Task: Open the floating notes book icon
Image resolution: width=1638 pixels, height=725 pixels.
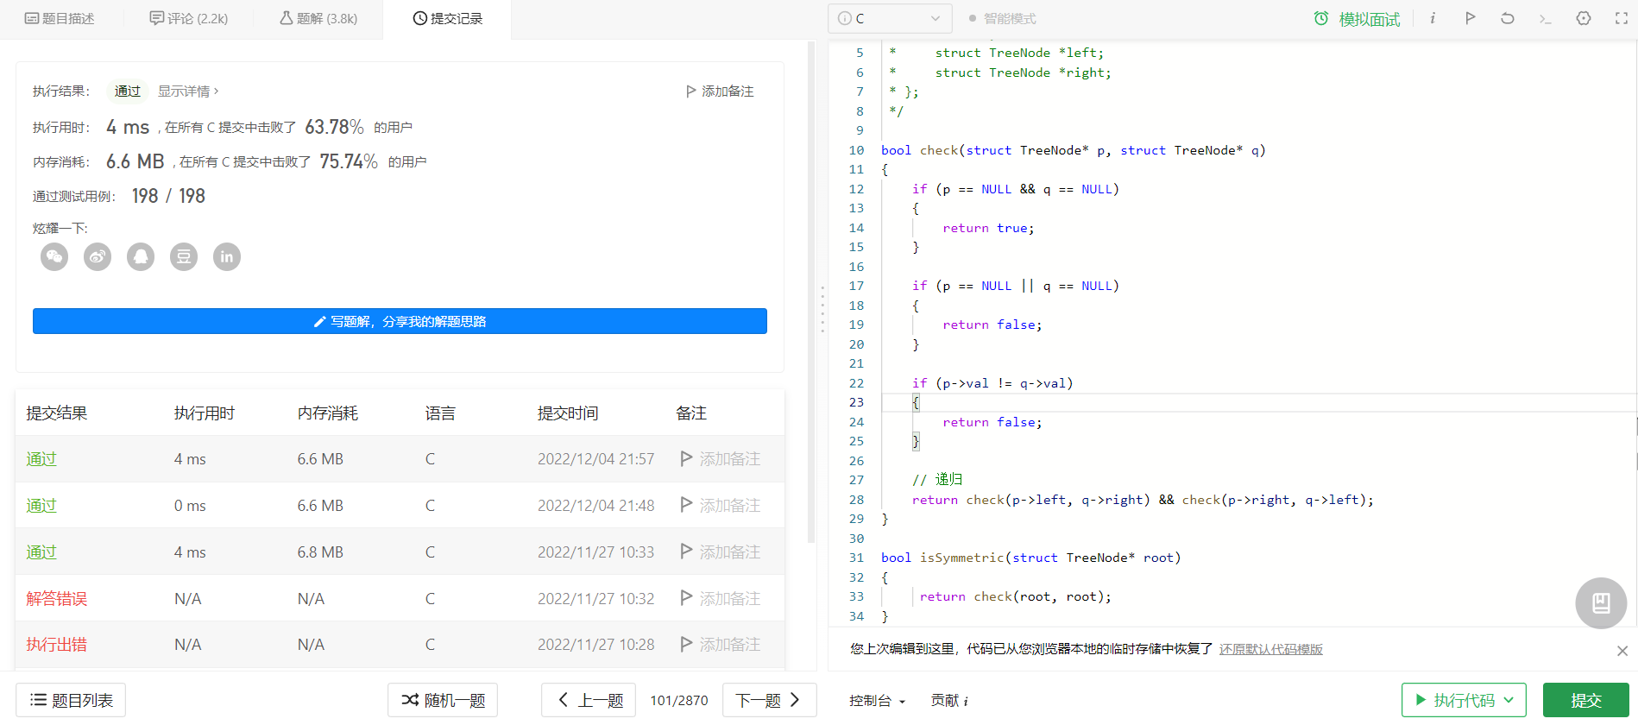Action: coord(1601,602)
